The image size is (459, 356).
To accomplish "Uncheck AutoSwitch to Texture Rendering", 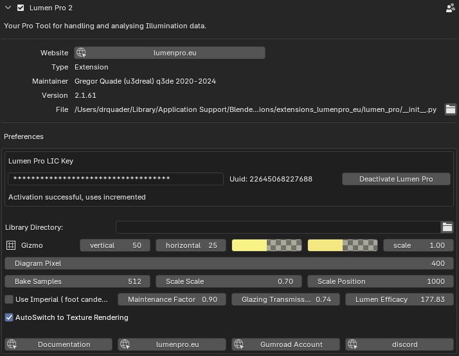I will pyautogui.click(x=9, y=317).
